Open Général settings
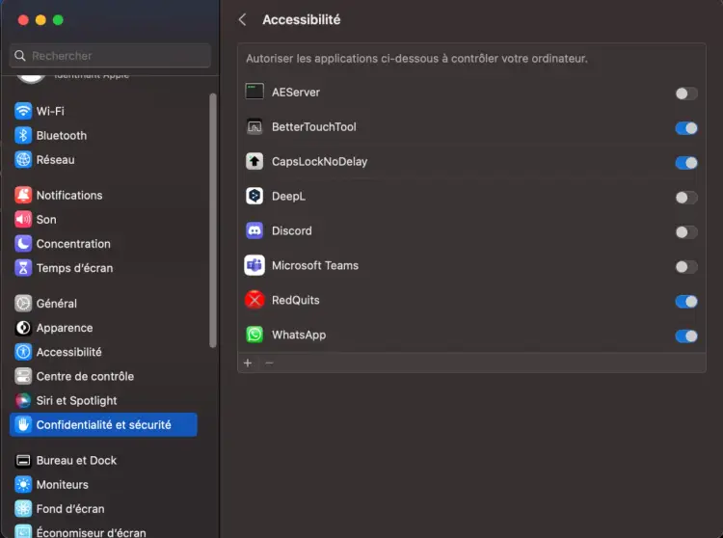This screenshot has width=723, height=538. [x=103, y=304]
